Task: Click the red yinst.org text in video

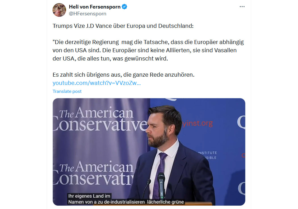Action: coord(197,124)
